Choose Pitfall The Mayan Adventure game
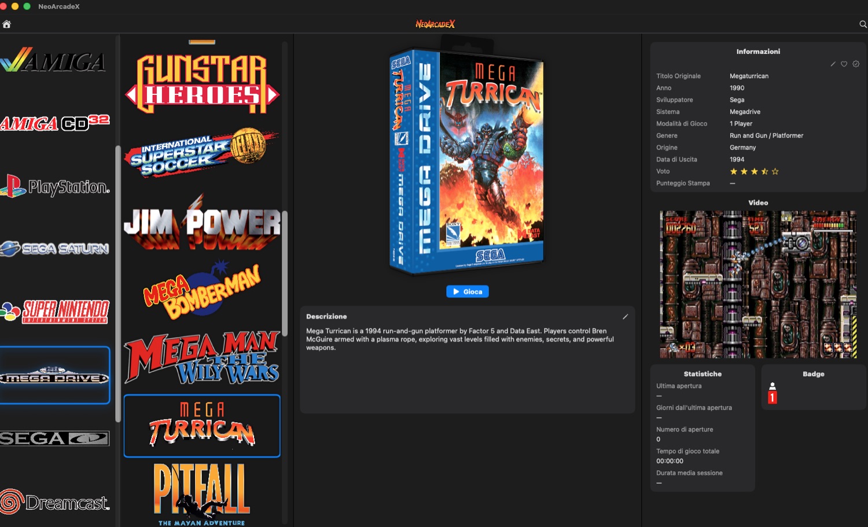The image size is (868, 527). [202, 494]
